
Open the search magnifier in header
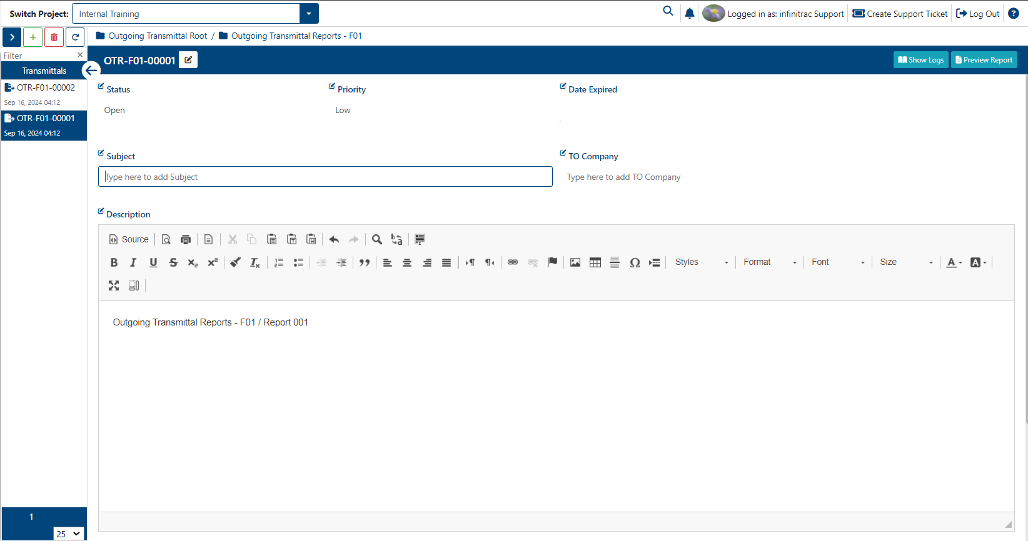pyautogui.click(x=668, y=11)
